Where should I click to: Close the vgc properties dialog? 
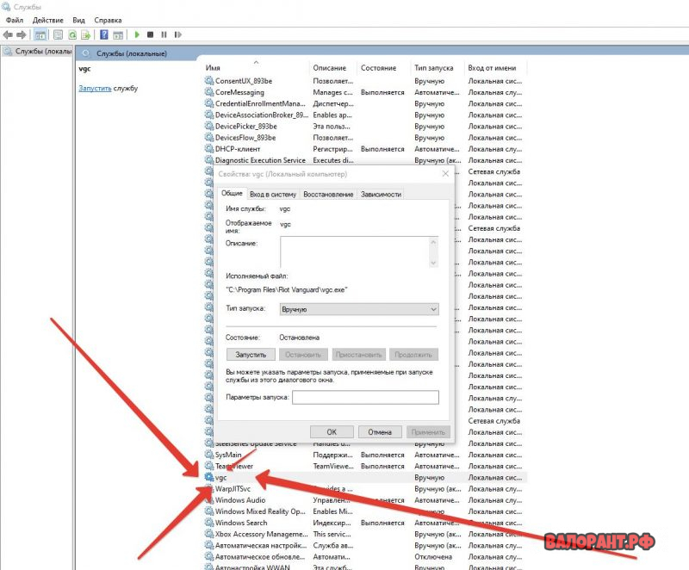point(445,174)
